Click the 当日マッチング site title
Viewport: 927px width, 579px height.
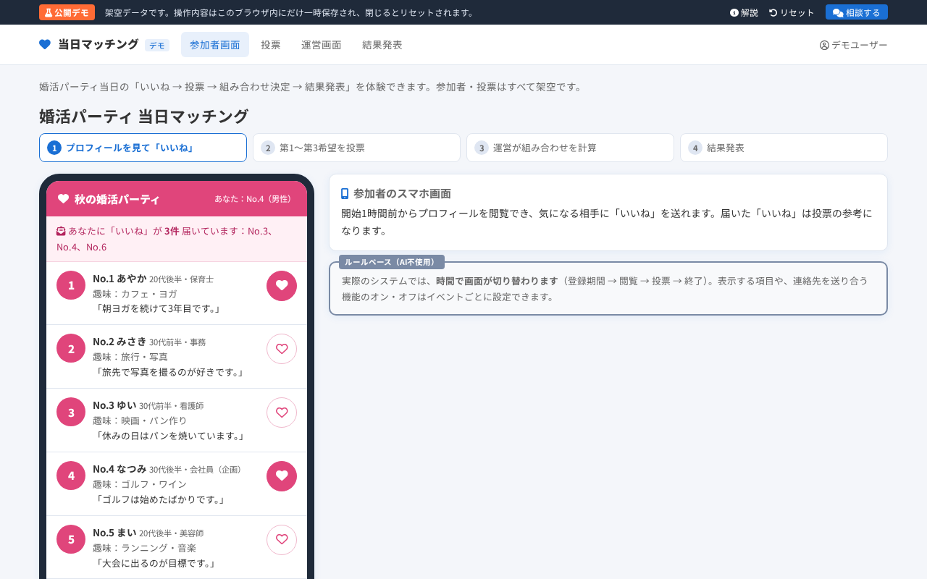coord(98,45)
